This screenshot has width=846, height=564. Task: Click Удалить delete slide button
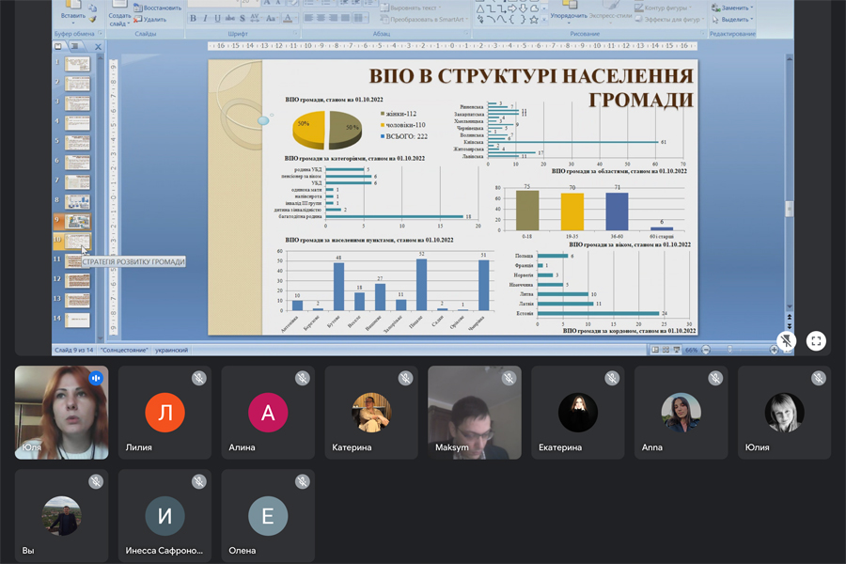(150, 20)
